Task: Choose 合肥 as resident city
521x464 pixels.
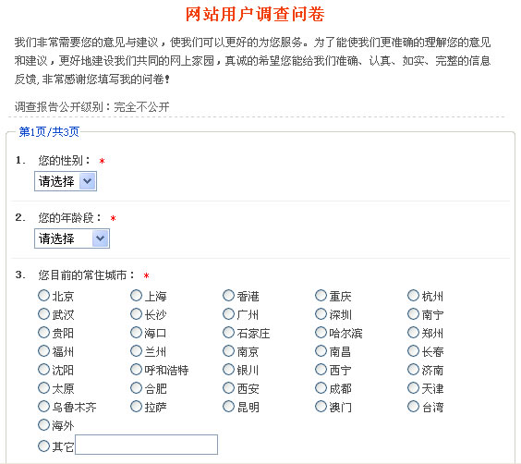Action: pyautogui.click(x=136, y=387)
